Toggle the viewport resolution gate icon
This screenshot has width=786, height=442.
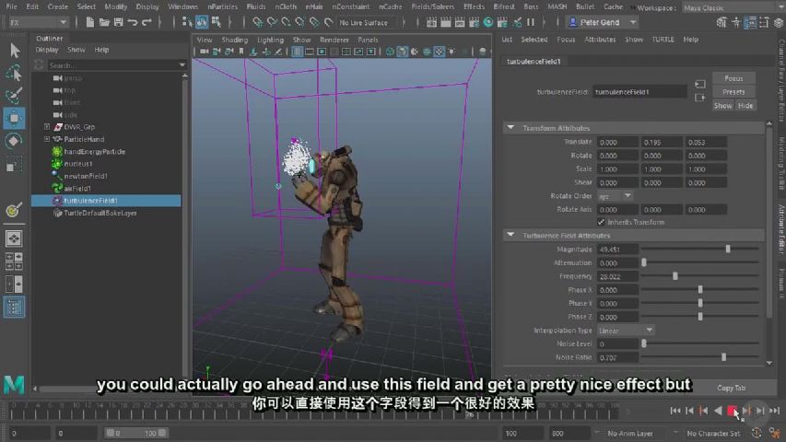322,52
